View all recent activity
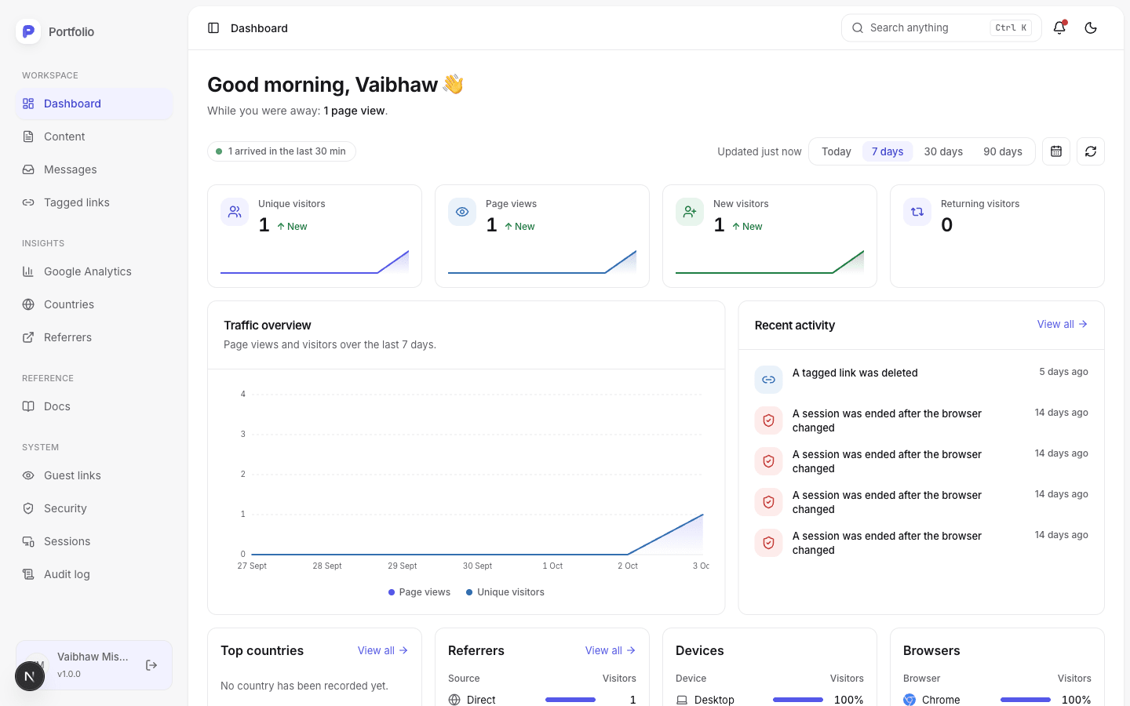The width and height of the screenshot is (1130, 706). click(1063, 324)
